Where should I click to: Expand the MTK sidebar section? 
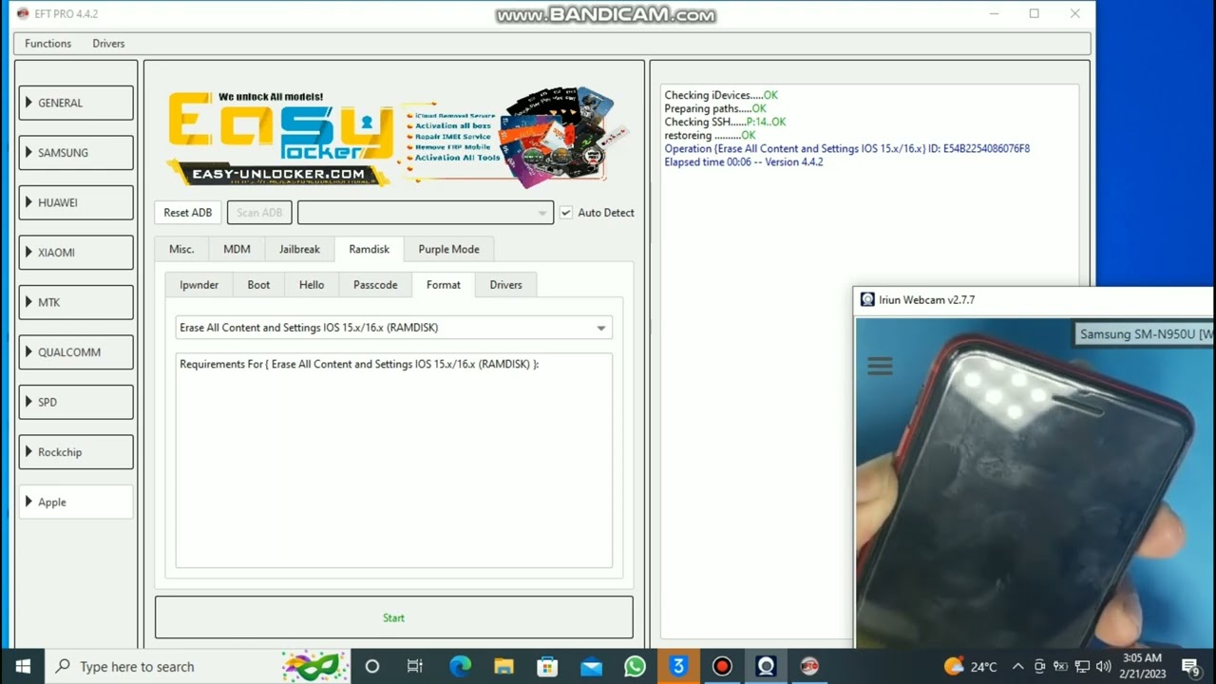coord(76,302)
